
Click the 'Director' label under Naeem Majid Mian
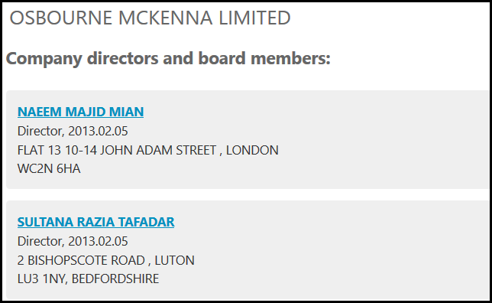39,131
